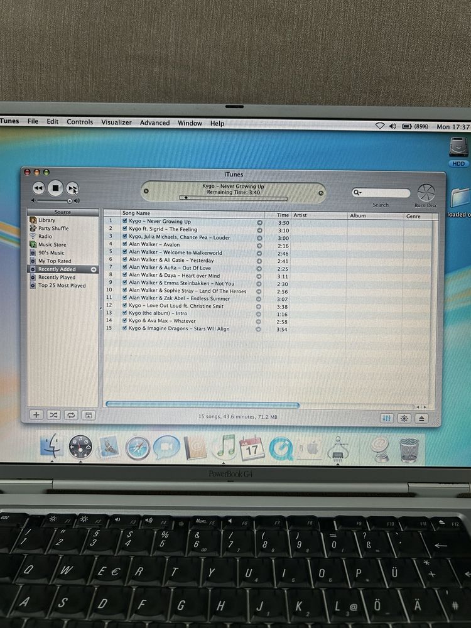Screen dimensions: 471x628
Task: Sort by Time column header
Action: pos(277,215)
